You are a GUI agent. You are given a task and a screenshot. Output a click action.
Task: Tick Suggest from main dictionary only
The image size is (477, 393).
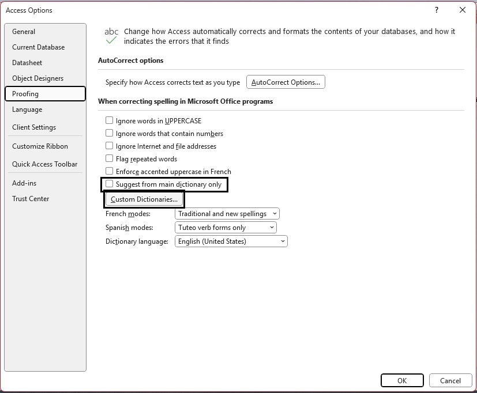[110, 184]
